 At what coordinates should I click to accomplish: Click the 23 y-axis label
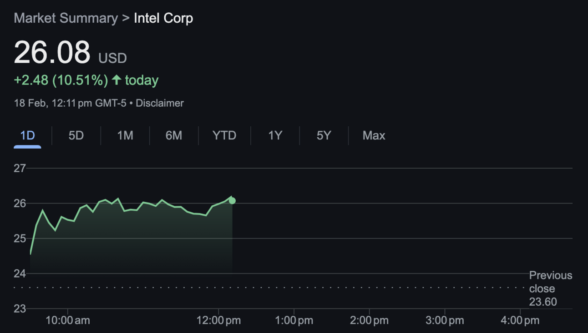20,308
